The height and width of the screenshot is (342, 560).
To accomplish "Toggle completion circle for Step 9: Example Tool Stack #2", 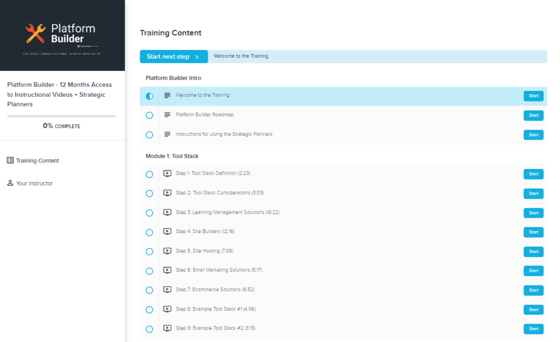I will pos(150,329).
